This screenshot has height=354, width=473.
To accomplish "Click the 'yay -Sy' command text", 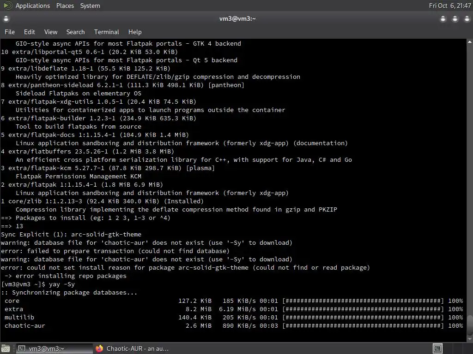I will [x=62, y=284].
